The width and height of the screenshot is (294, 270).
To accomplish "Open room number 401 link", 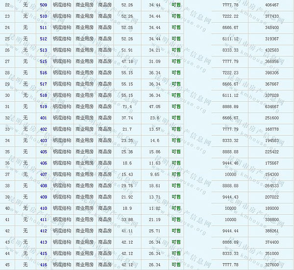I will pos(44,118).
